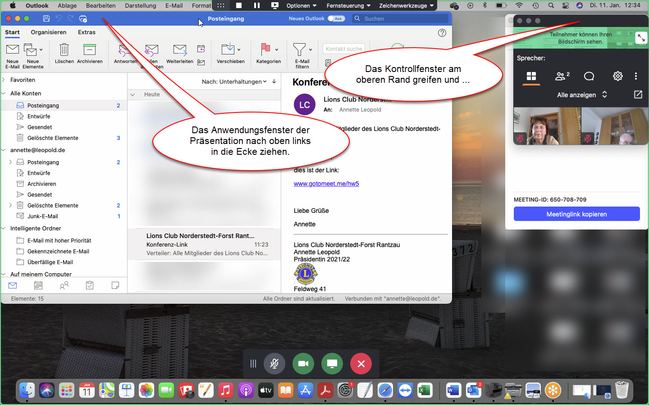Open the Organisieren ribbon tab
The image size is (649, 405).
click(x=49, y=32)
